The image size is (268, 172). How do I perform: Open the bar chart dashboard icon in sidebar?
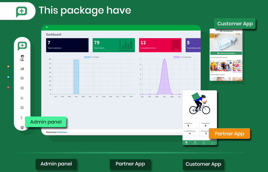(22, 68)
